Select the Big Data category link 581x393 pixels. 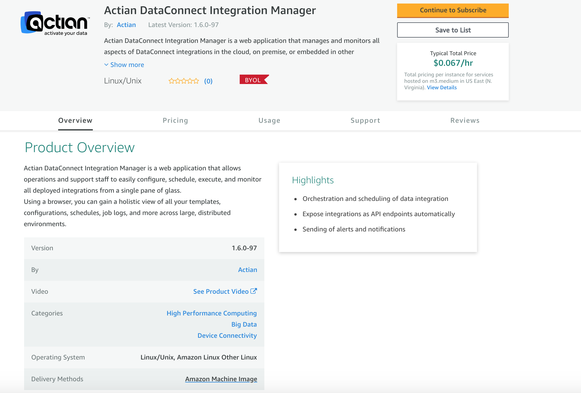point(244,324)
